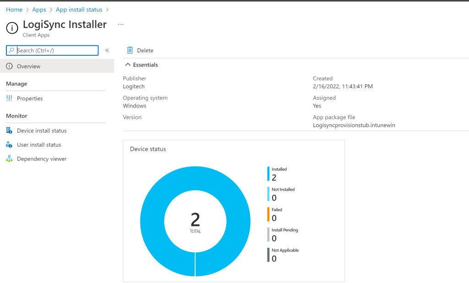
Task: Click the Delete trash can icon
Action: (x=130, y=50)
